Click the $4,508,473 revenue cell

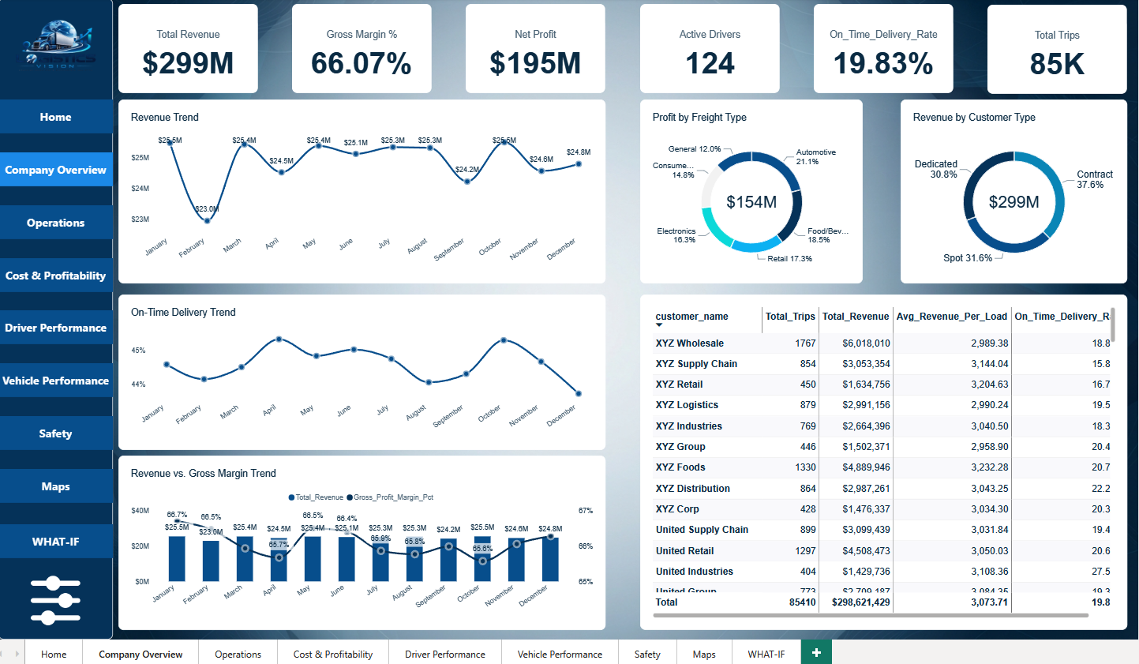tap(866, 551)
